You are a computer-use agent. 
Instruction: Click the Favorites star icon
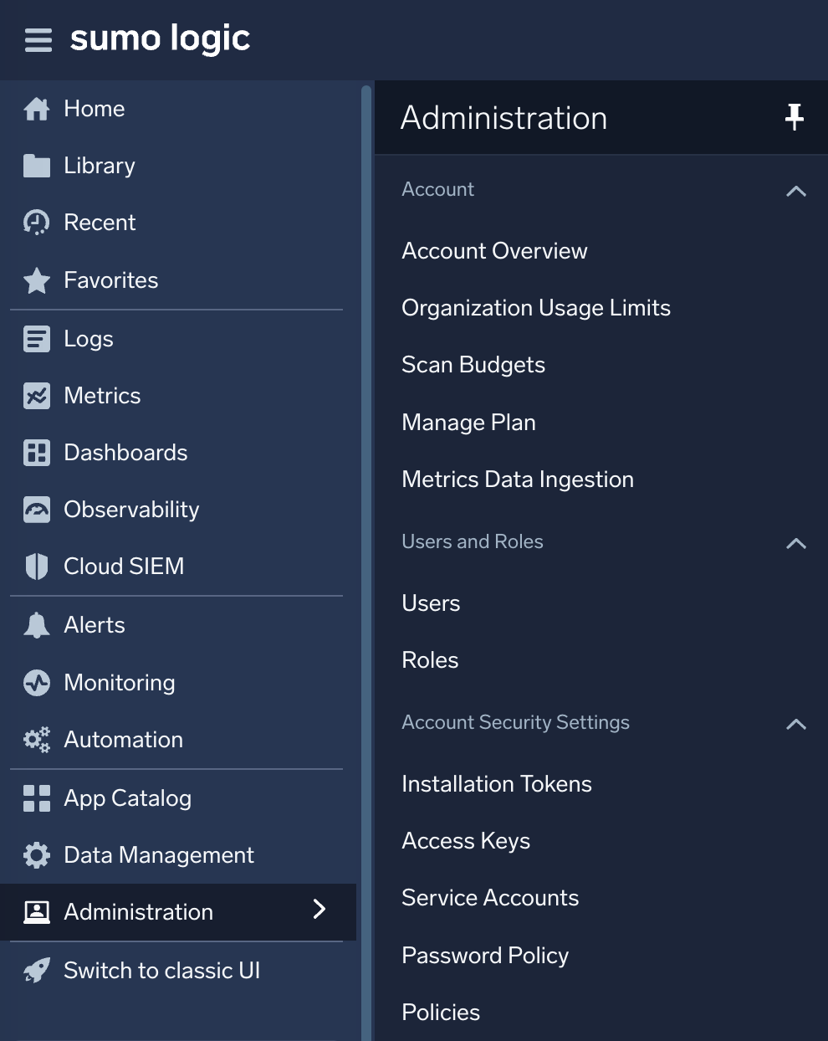[x=37, y=280]
